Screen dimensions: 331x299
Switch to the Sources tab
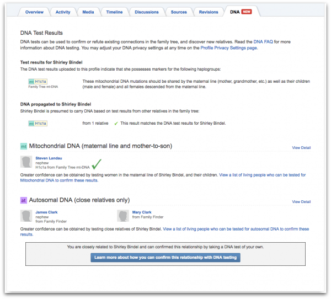[x=179, y=12]
